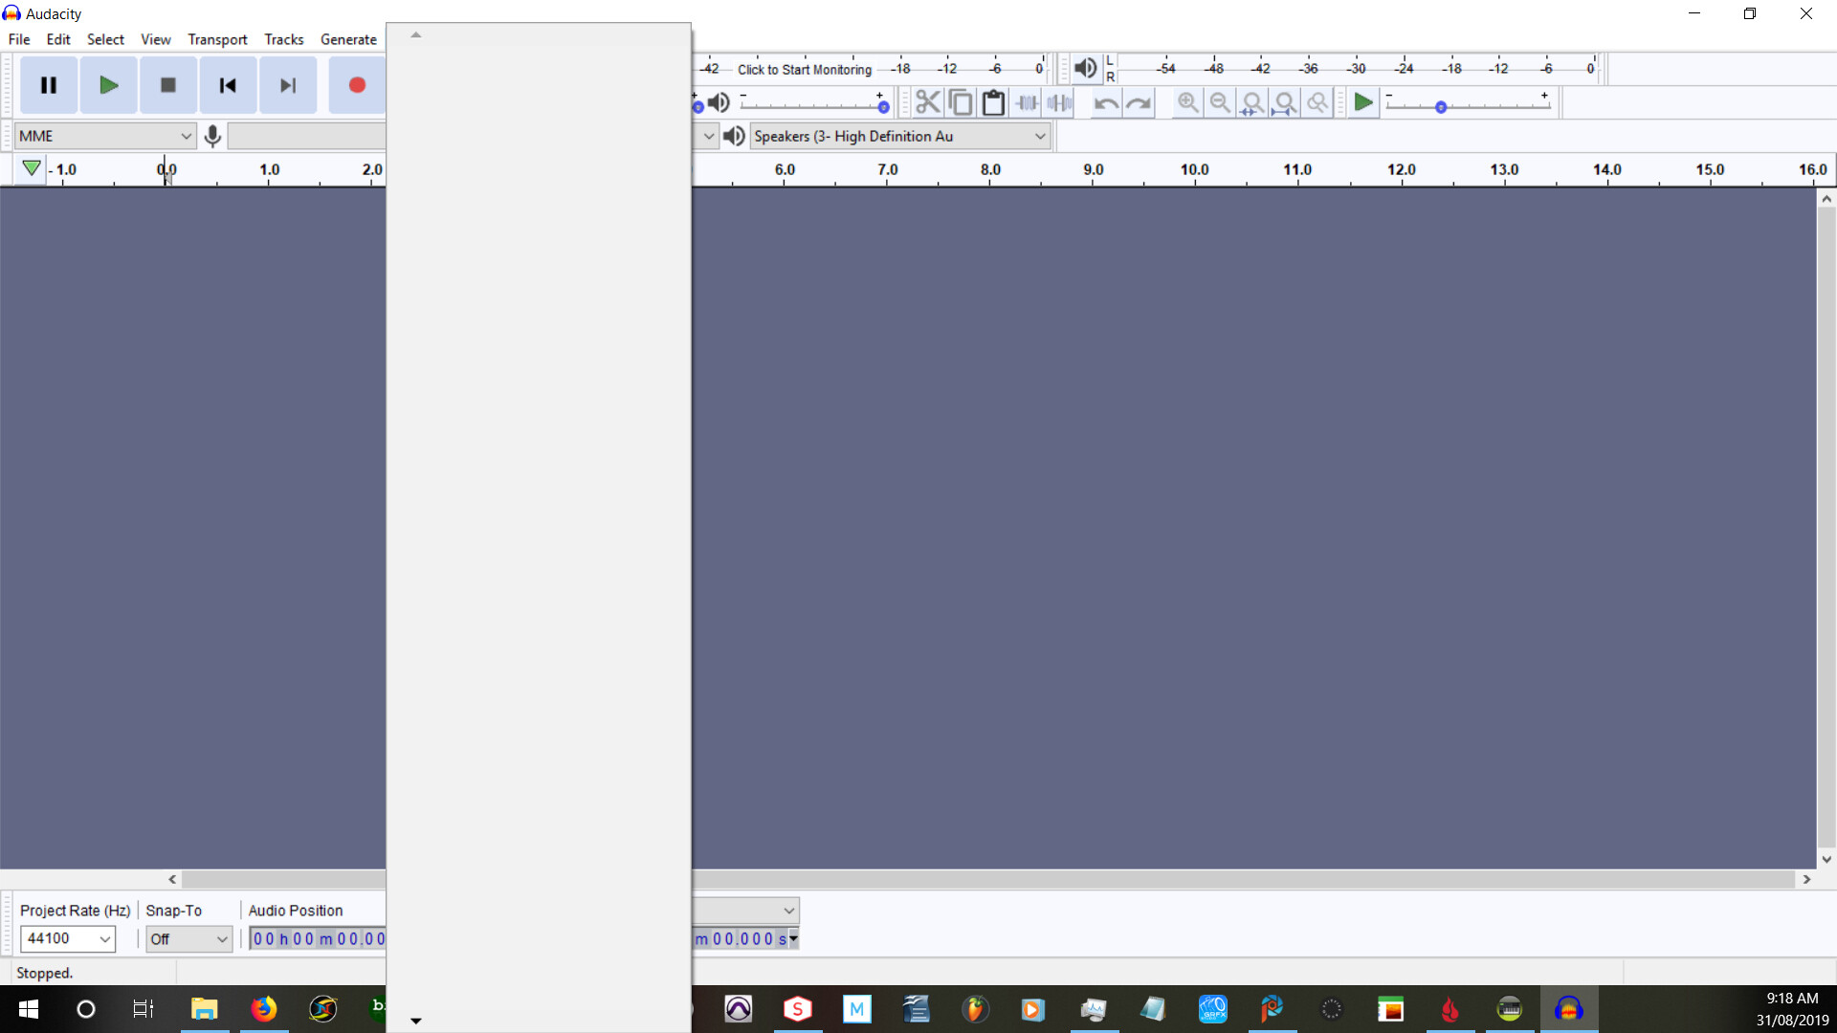Open the File menu
The image size is (1837, 1033).
point(19,39)
